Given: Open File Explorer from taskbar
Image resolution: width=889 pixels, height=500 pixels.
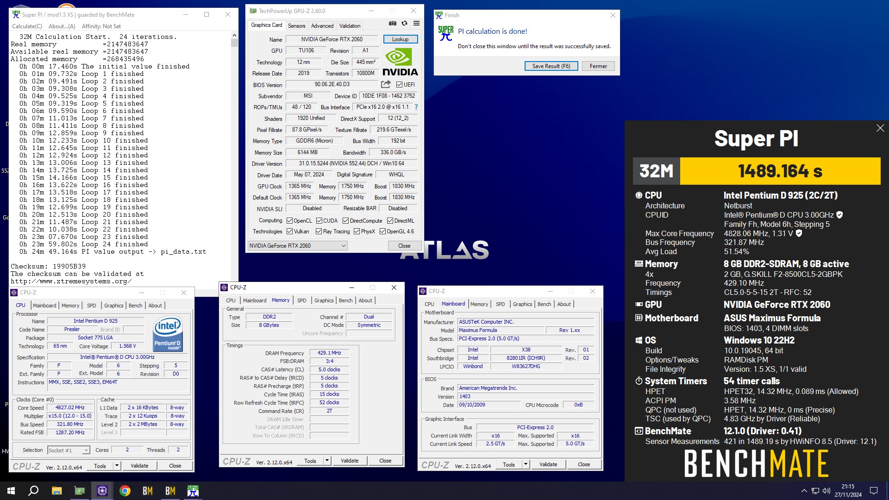Looking at the screenshot, I should click(x=56, y=491).
